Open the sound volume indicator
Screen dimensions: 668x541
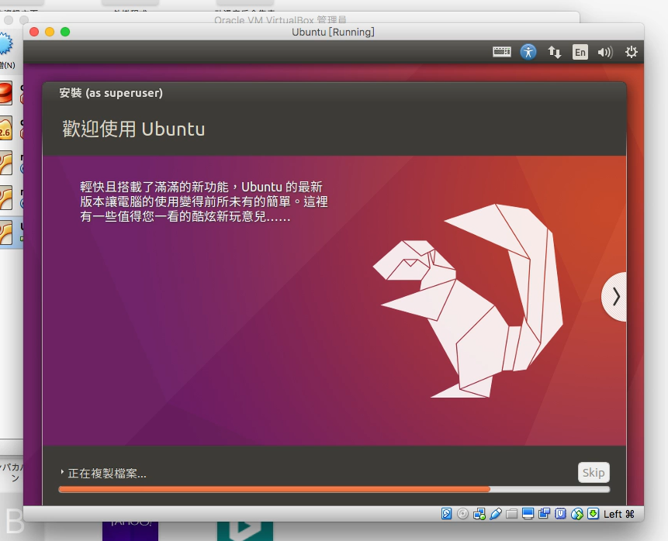tap(605, 52)
